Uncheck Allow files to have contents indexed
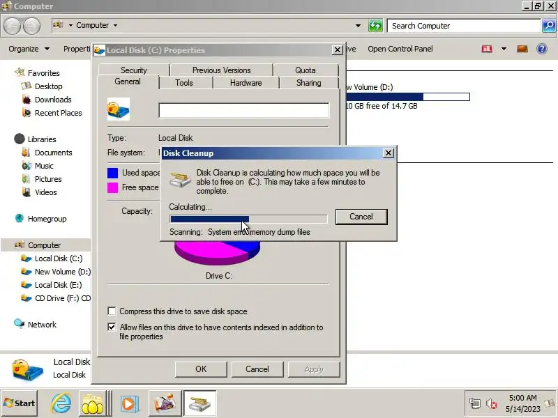 point(112,327)
